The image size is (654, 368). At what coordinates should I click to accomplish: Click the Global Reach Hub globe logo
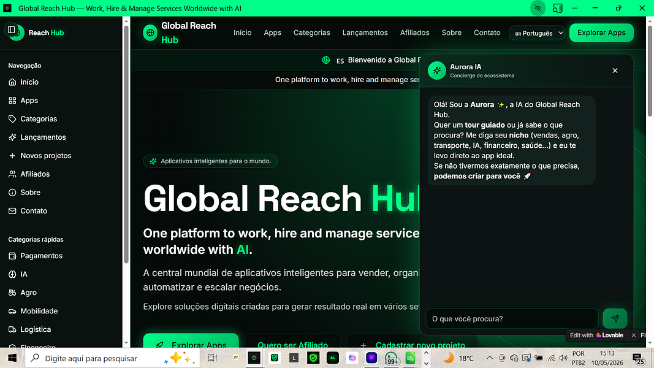click(x=150, y=33)
